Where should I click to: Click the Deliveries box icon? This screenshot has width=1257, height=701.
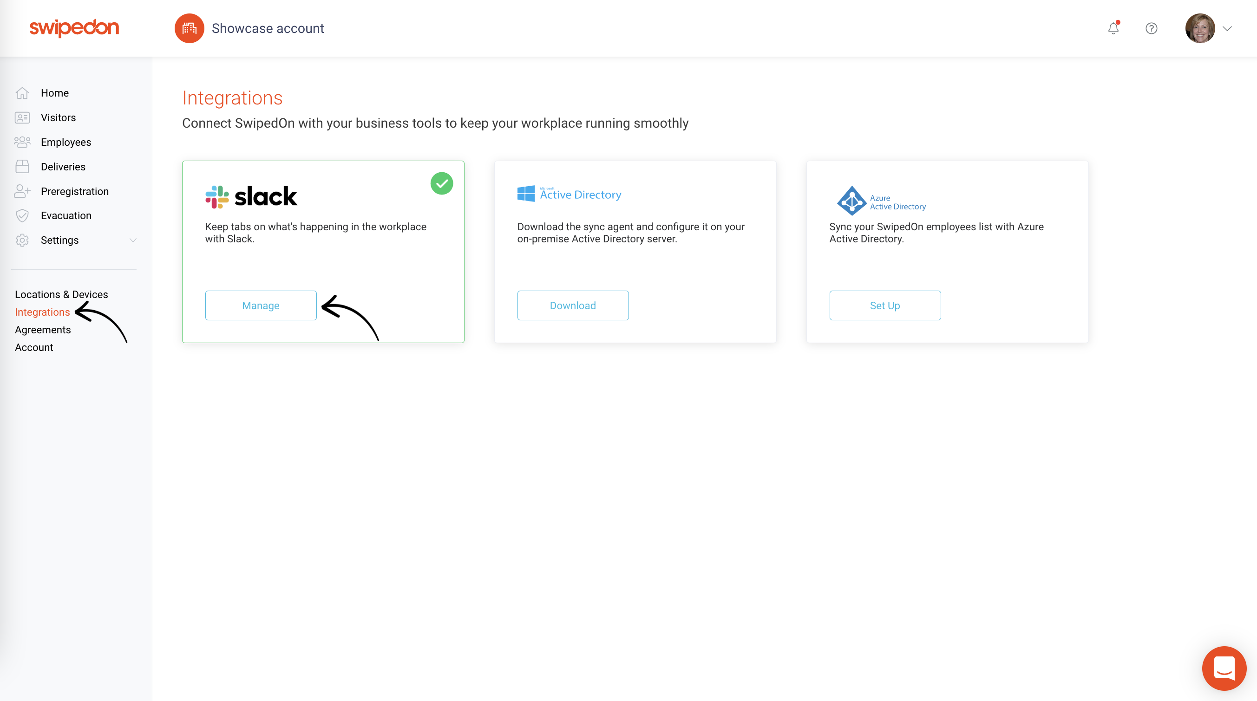pyautogui.click(x=22, y=167)
